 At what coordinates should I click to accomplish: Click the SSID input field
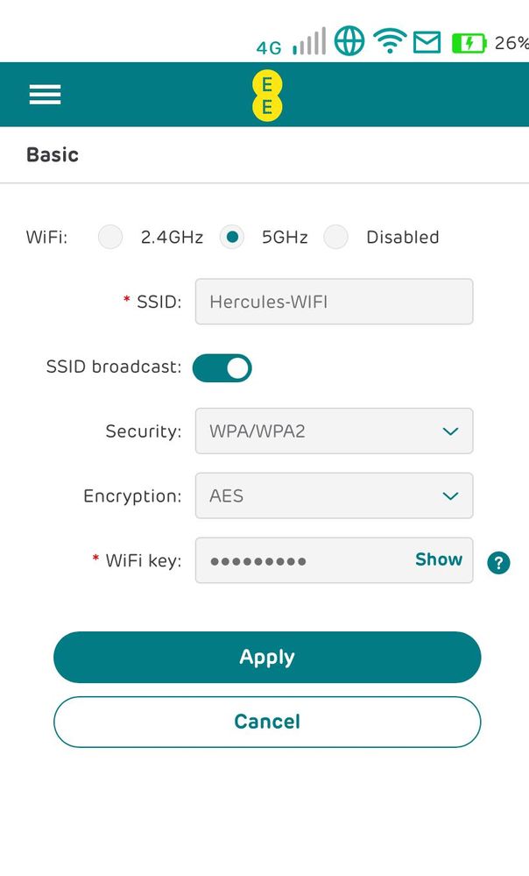tap(334, 302)
